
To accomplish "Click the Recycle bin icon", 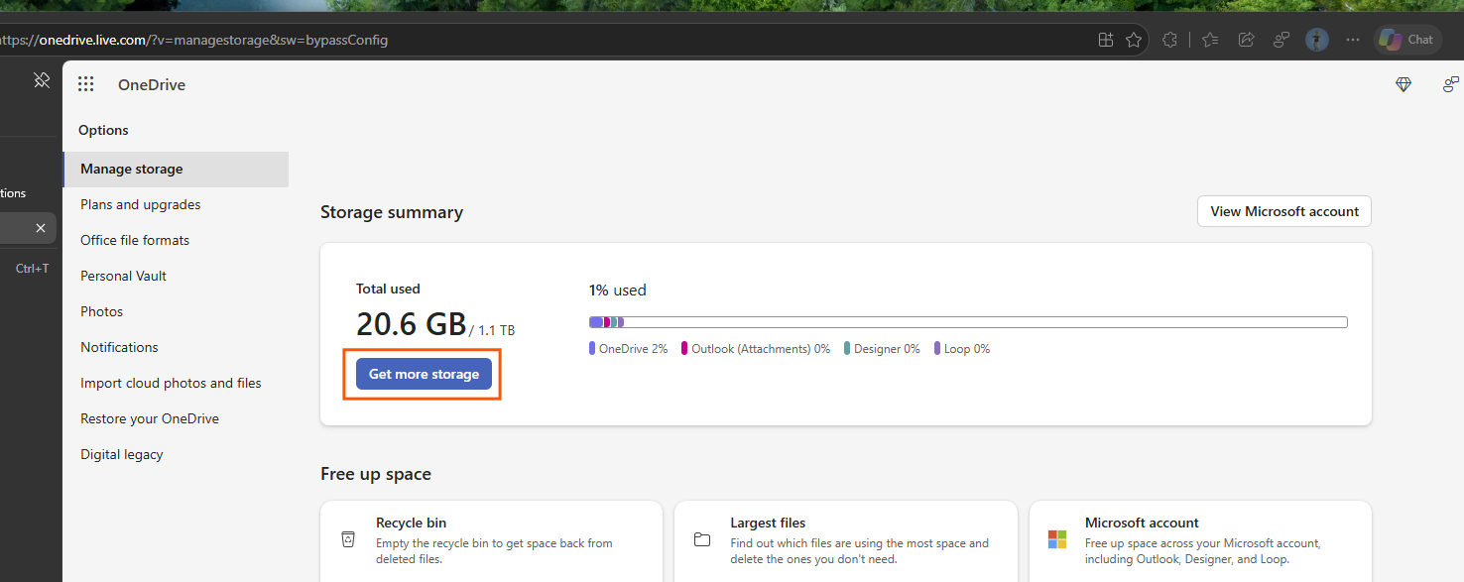I will pyautogui.click(x=348, y=539).
